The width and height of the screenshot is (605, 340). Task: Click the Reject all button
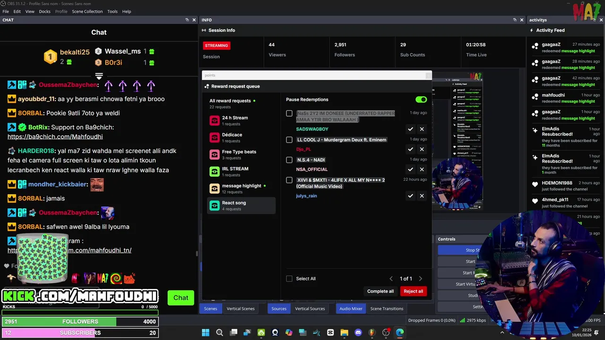414,291
